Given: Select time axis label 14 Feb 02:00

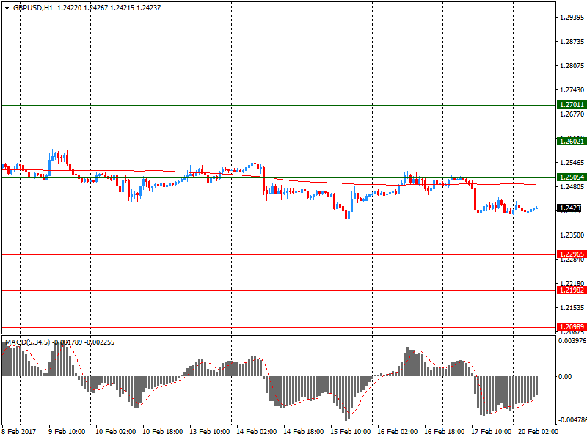Looking at the screenshot, I should click(257, 432).
